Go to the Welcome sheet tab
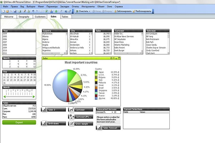Viewport: 215px width, 143px height. pos(9,17)
